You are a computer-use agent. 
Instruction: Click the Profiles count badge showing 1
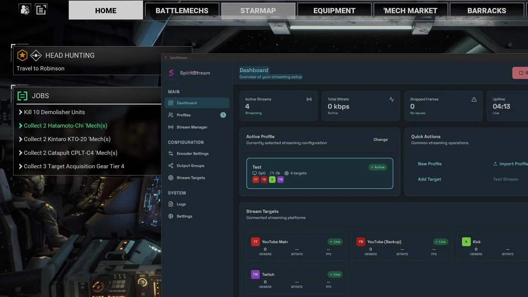point(223,115)
